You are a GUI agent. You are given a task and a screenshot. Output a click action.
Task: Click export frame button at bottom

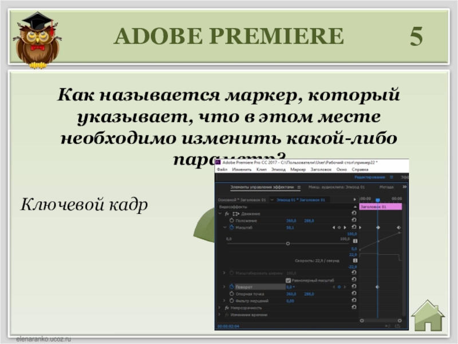coord(397,326)
